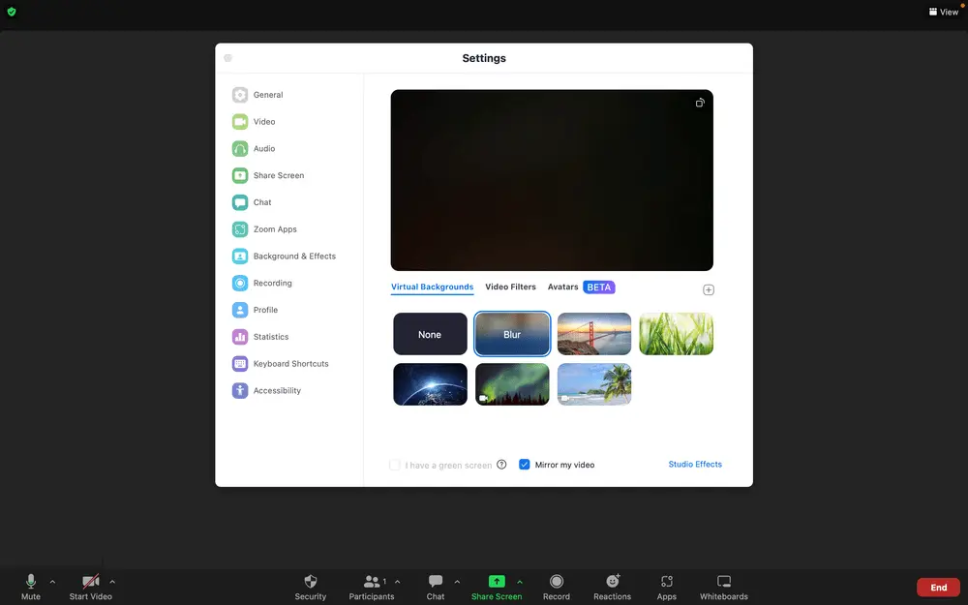Uncheck Mirror my video
Image resolution: width=968 pixels, height=605 pixels.
[524, 465]
